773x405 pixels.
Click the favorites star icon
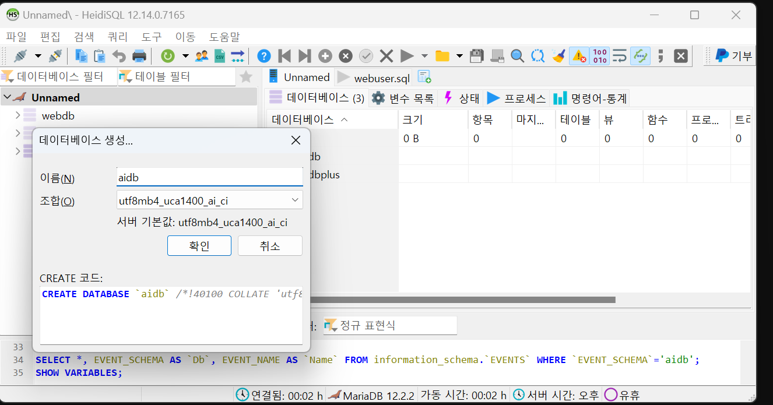click(246, 77)
